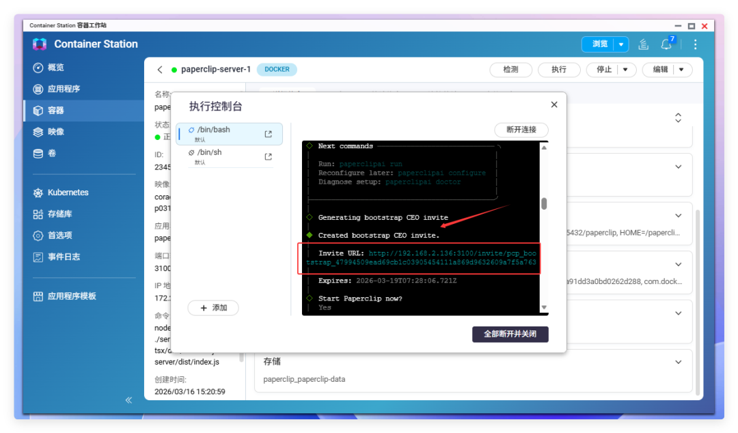Open the Edit button dropdown arrow

pyautogui.click(x=681, y=70)
